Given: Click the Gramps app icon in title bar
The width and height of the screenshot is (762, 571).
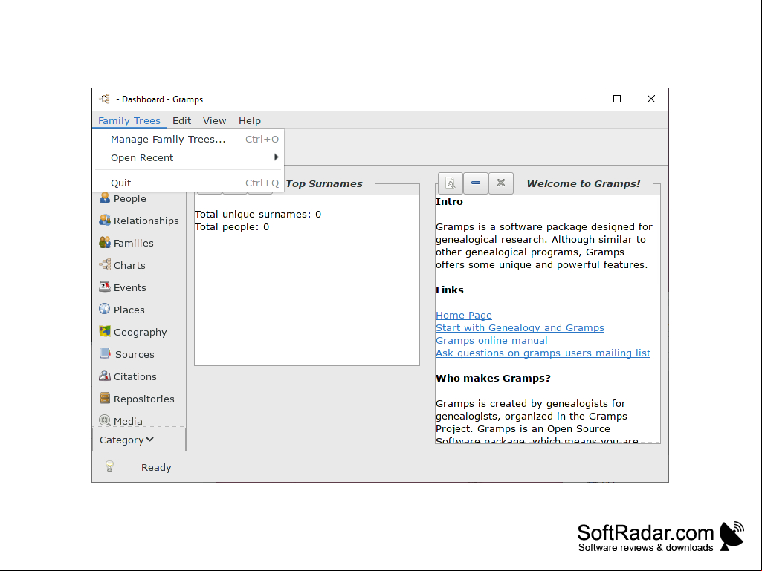Looking at the screenshot, I should tap(105, 99).
